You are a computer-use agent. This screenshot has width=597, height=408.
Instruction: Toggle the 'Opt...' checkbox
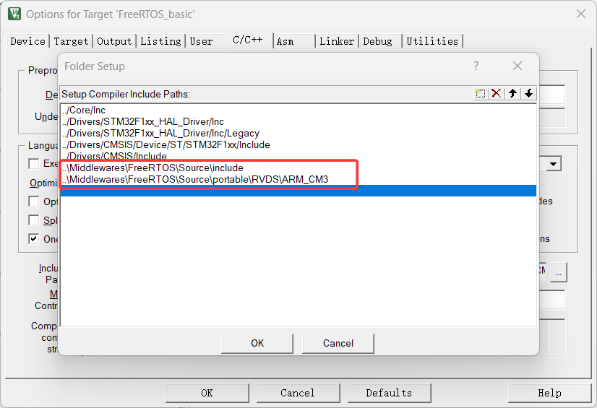pos(34,201)
